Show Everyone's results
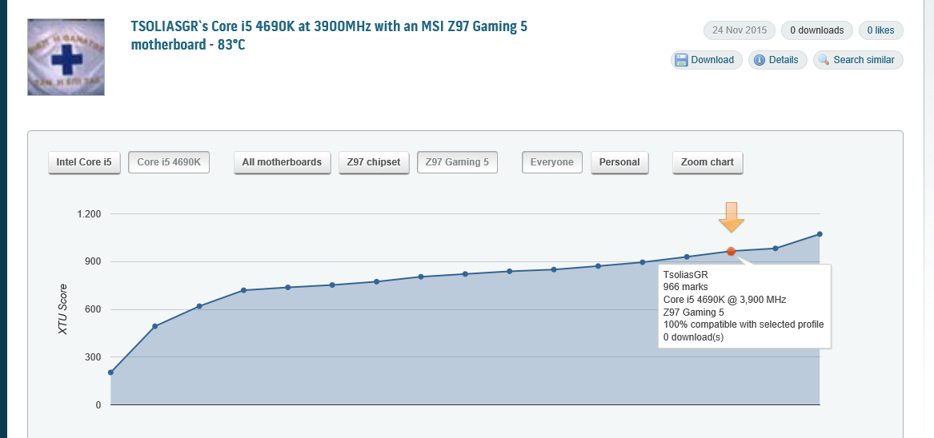The width and height of the screenshot is (934, 438). [551, 162]
